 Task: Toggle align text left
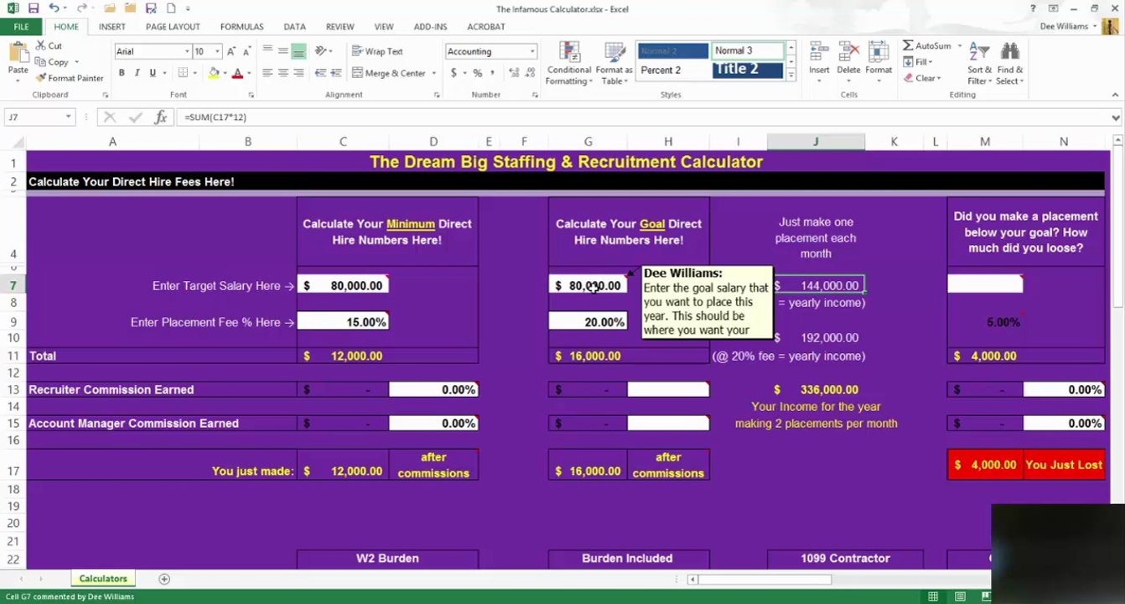click(267, 73)
